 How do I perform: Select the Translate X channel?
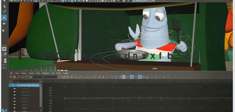coord(26,88)
